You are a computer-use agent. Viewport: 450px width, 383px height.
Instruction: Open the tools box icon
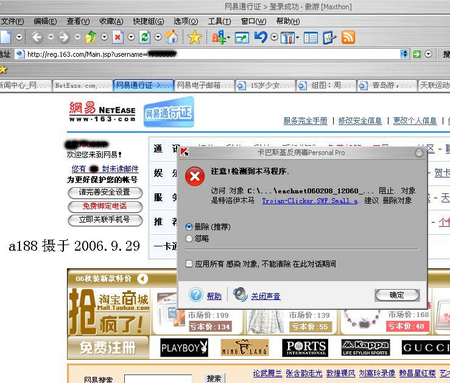(x=288, y=38)
